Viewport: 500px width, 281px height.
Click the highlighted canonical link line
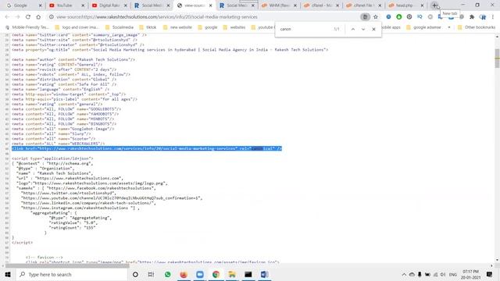coord(147,148)
